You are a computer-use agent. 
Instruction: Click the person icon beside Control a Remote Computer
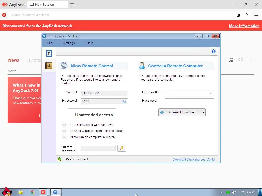142,66
